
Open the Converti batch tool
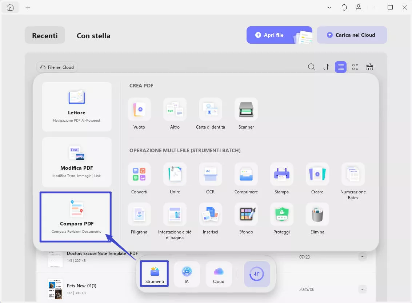point(139,174)
